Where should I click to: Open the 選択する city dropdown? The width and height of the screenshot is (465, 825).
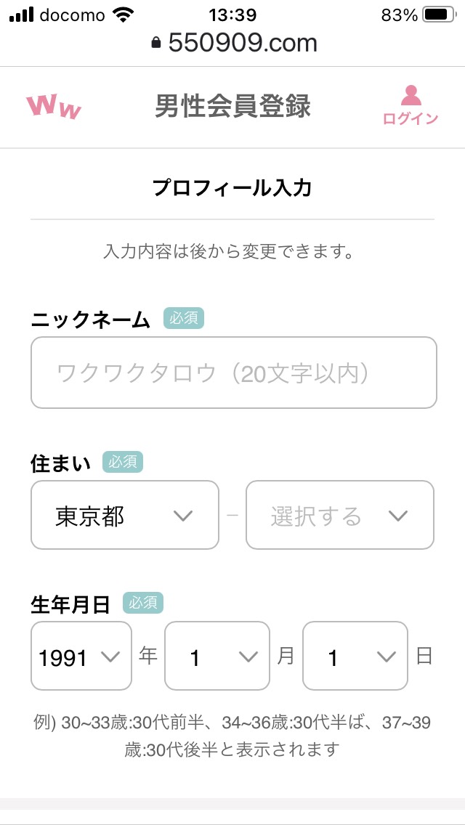tap(339, 516)
